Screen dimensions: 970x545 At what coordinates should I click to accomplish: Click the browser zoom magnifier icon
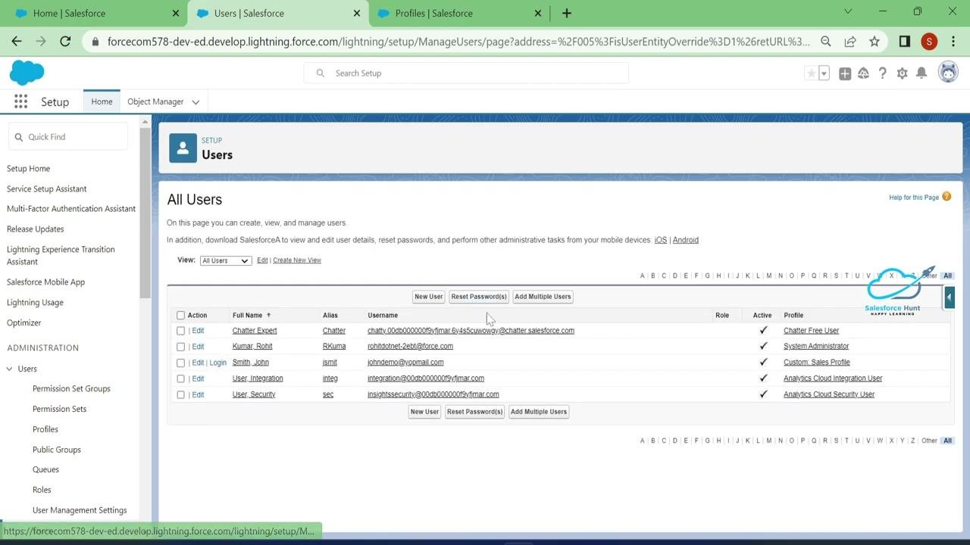(826, 42)
